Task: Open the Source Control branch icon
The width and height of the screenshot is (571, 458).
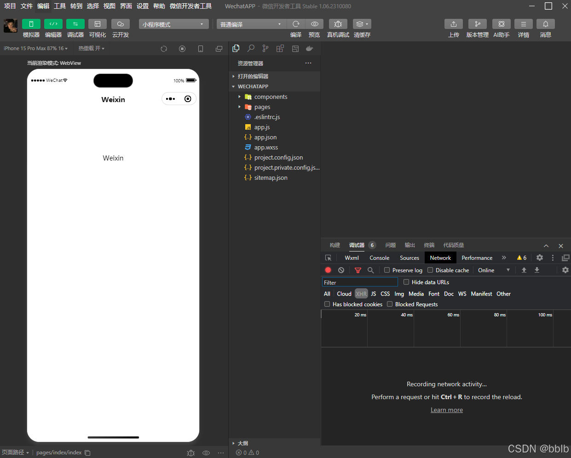Action: pos(265,48)
